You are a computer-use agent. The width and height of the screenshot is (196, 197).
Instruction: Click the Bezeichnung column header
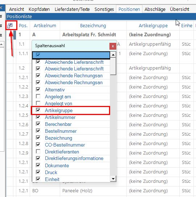tap(93, 26)
